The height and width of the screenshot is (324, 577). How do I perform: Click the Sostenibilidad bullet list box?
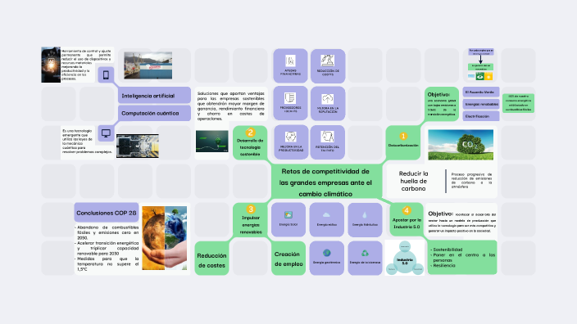462,258
